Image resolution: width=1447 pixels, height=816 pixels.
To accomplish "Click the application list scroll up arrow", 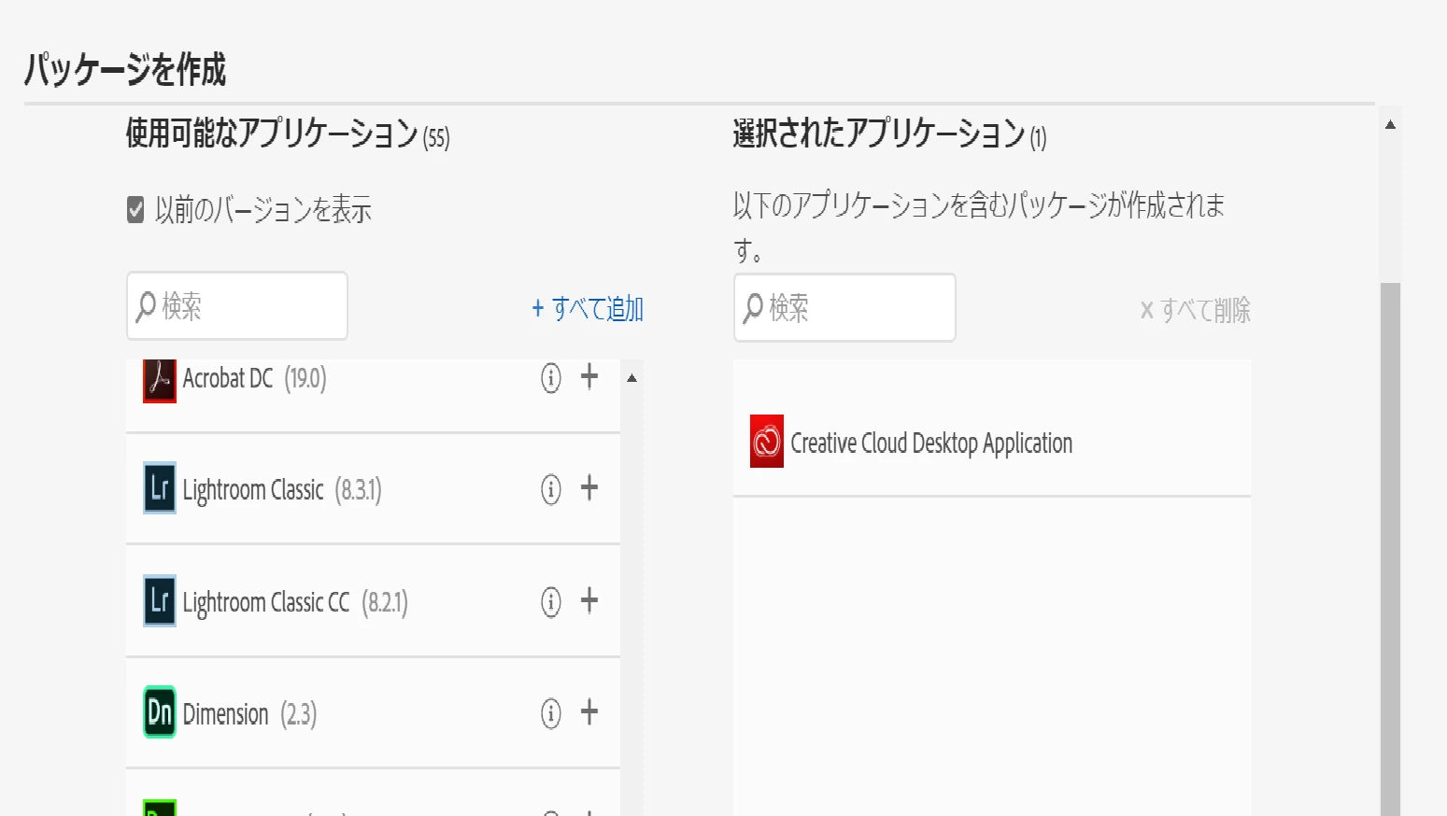I will (632, 378).
